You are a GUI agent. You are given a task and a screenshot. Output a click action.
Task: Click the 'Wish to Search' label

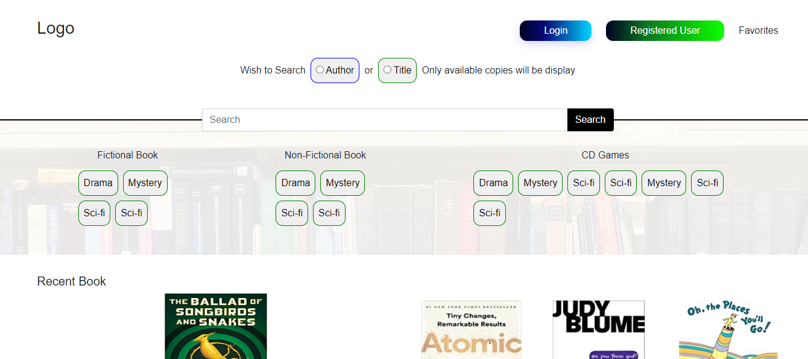click(x=273, y=70)
